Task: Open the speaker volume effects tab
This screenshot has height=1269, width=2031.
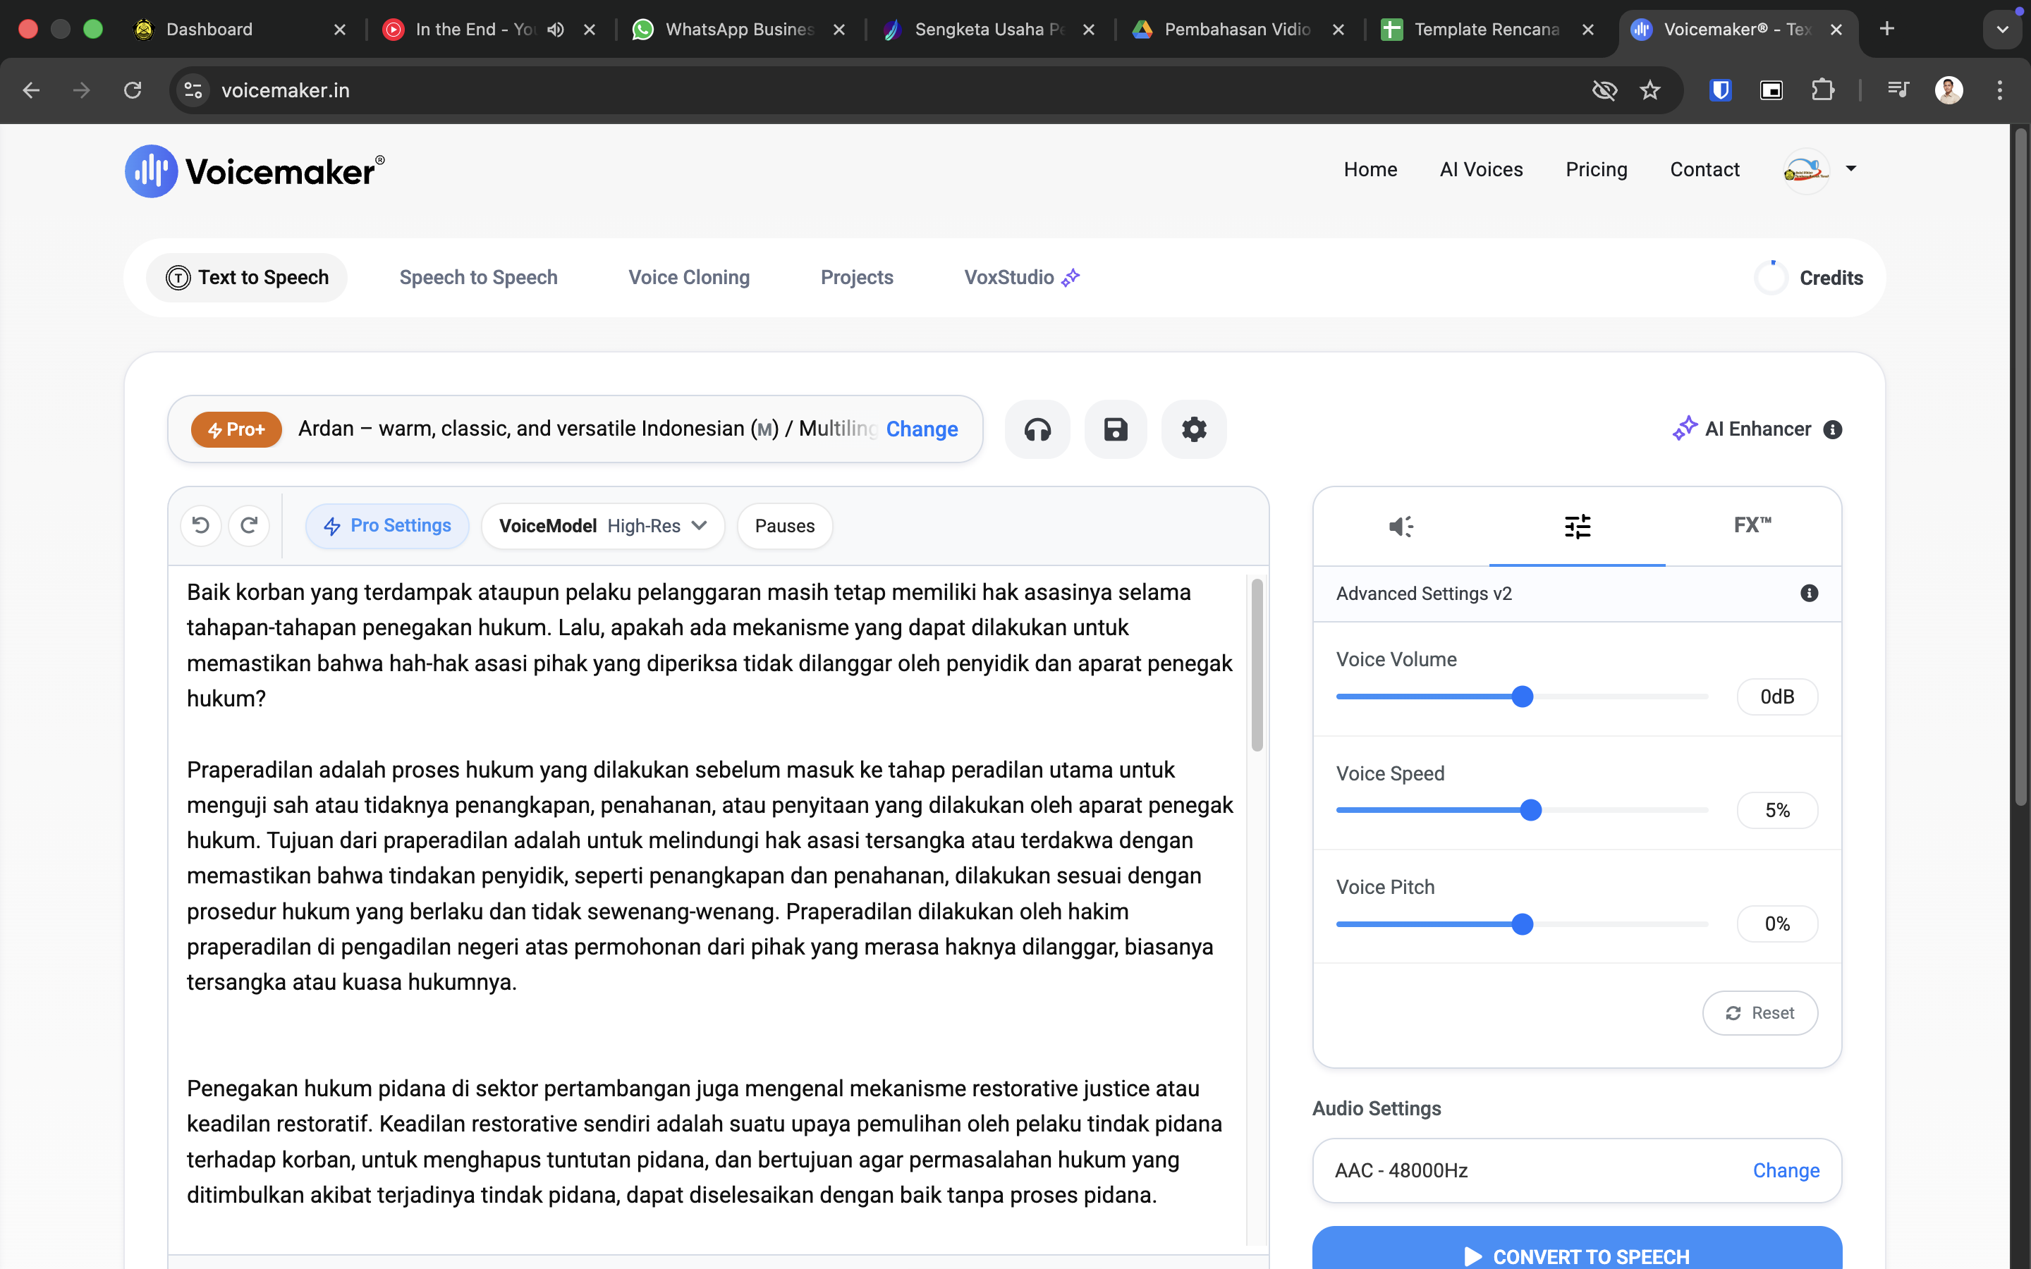Action: coord(1401,526)
